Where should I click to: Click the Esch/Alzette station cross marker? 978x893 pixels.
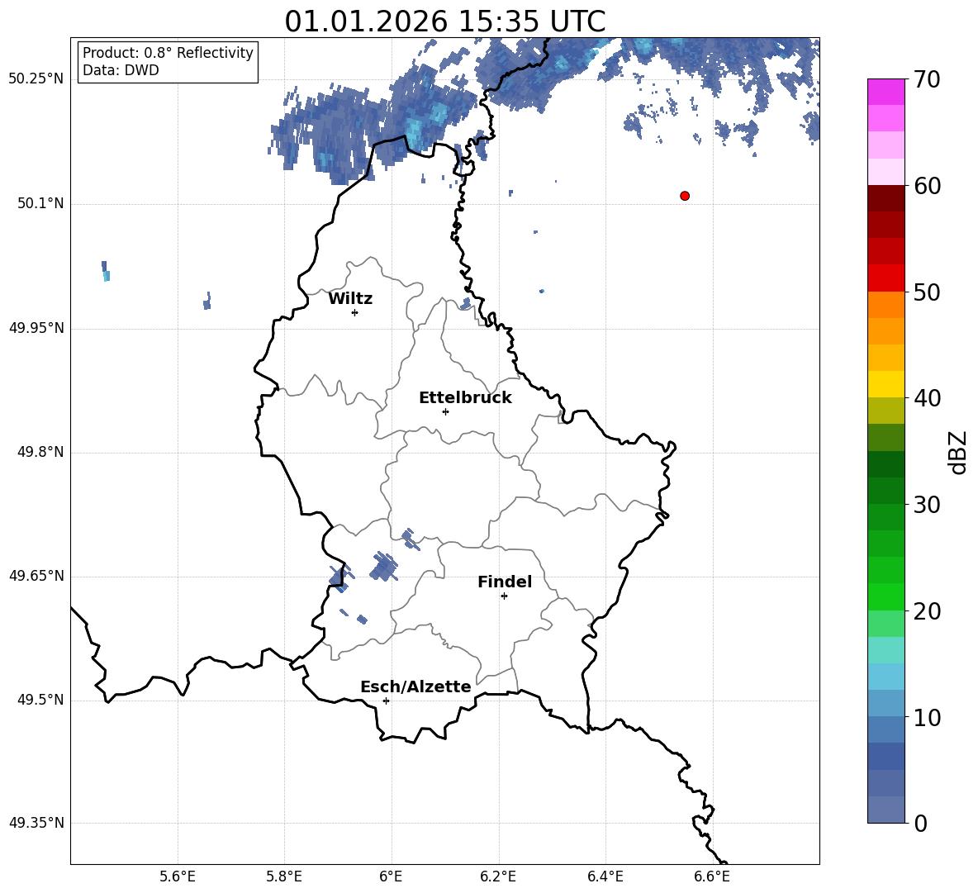[386, 701]
